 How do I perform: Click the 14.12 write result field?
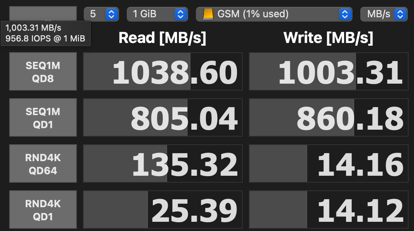pyautogui.click(x=329, y=210)
